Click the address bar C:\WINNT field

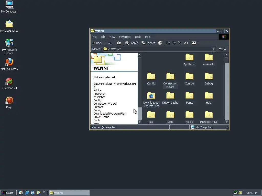click(157, 49)
